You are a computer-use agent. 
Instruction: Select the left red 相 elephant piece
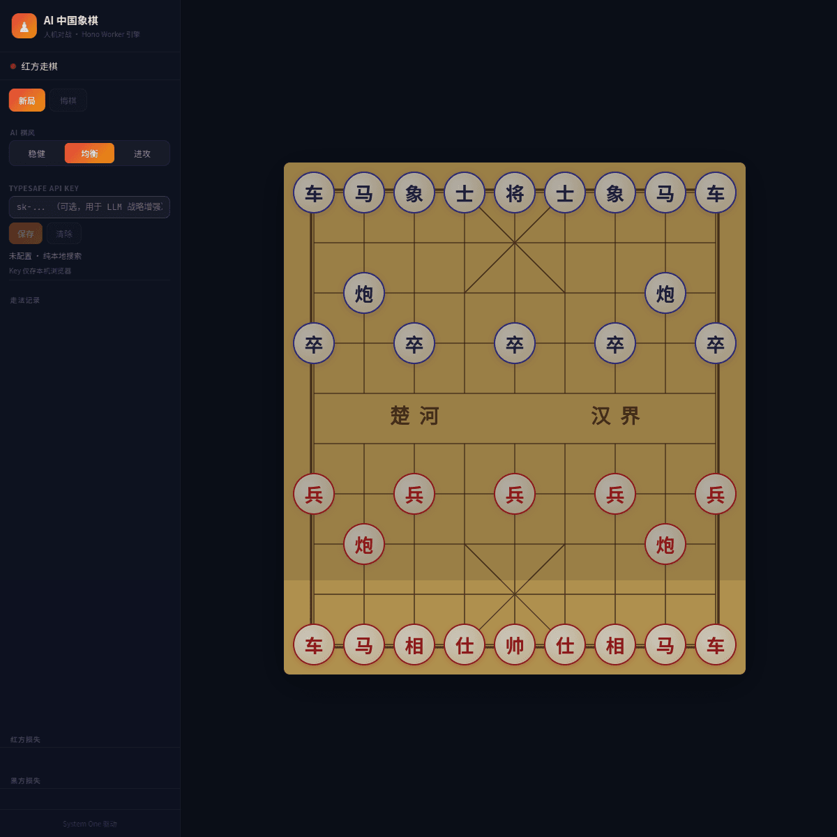(x=414, y=644)
